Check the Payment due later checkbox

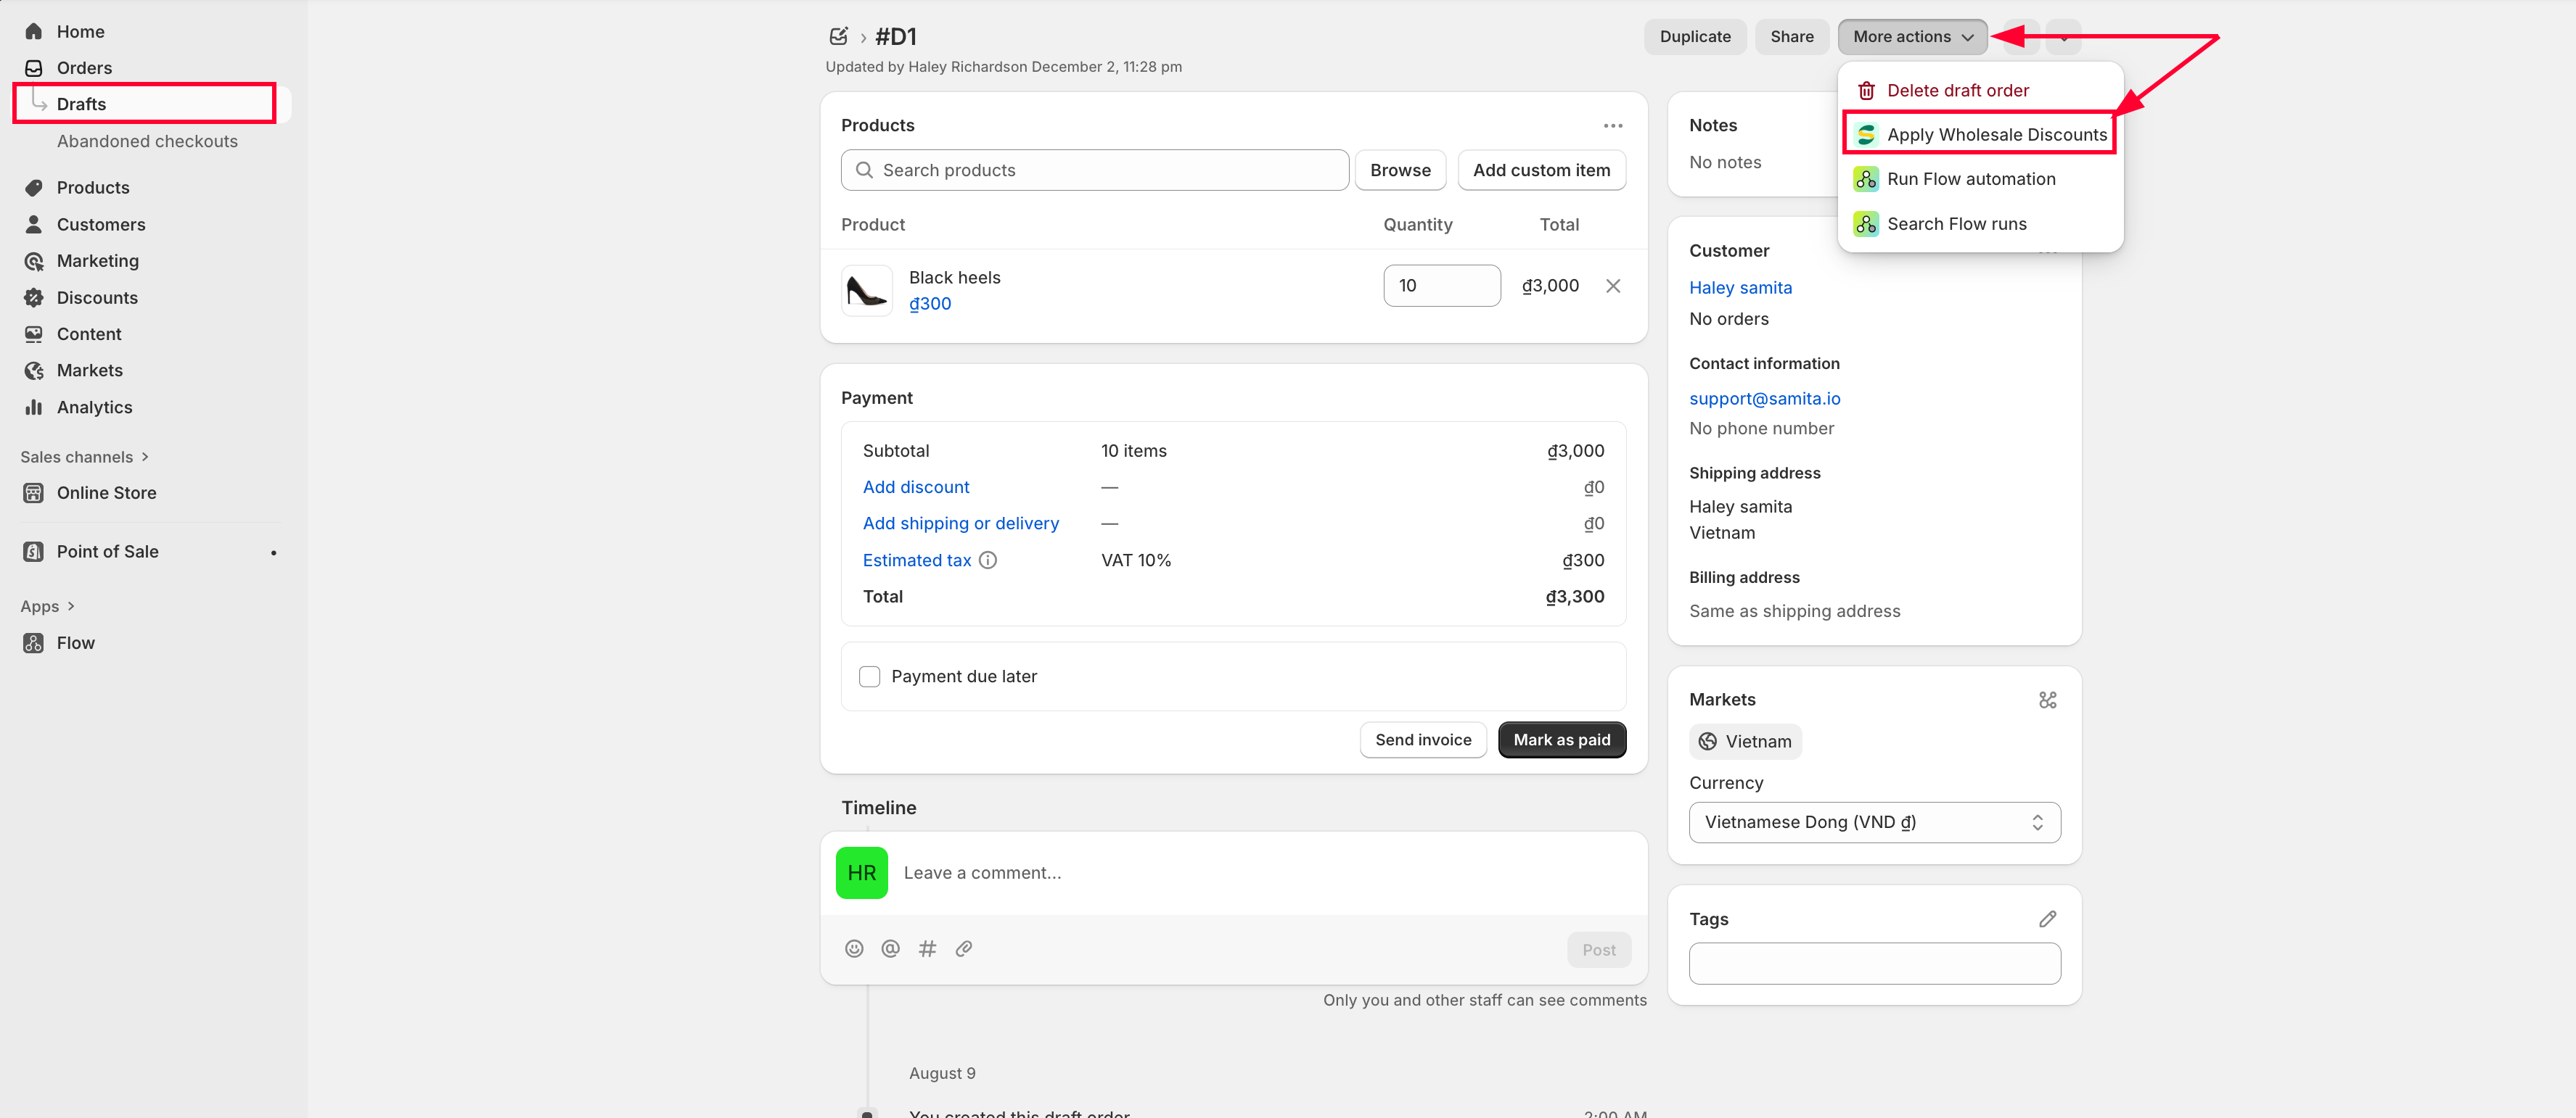click(x=869, y=676)
